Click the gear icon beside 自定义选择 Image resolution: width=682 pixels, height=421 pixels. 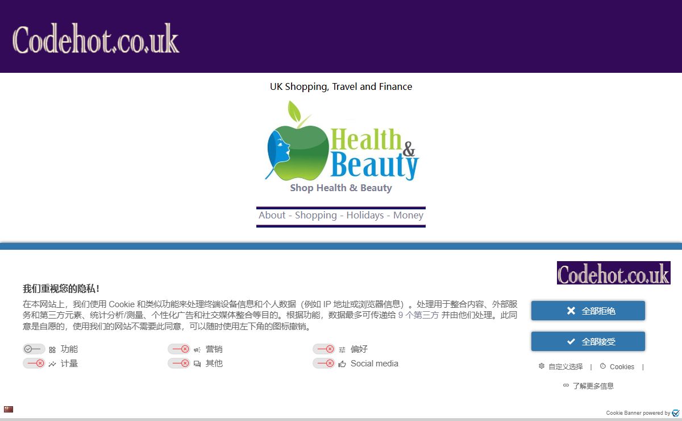click(542, 366)
